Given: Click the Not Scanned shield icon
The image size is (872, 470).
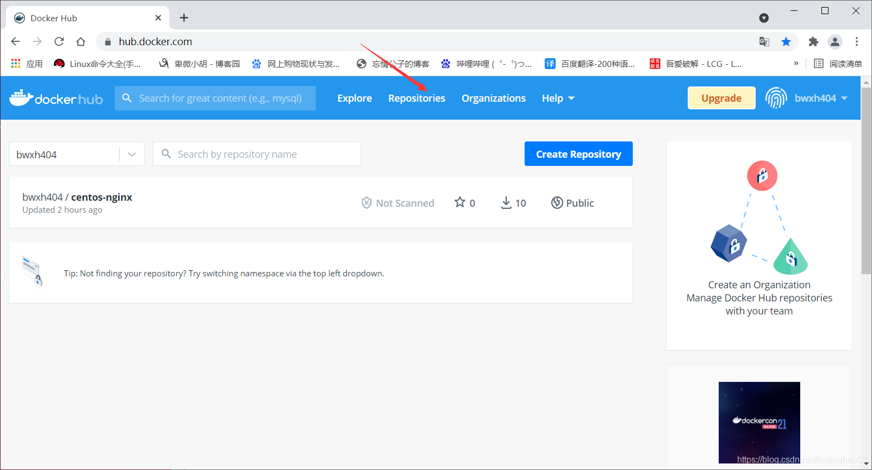Looking at the screenshot, I should [x=366, y=203].
